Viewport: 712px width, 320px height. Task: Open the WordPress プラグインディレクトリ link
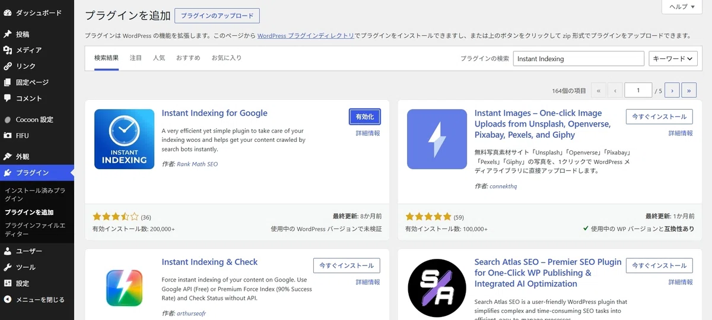306,36
